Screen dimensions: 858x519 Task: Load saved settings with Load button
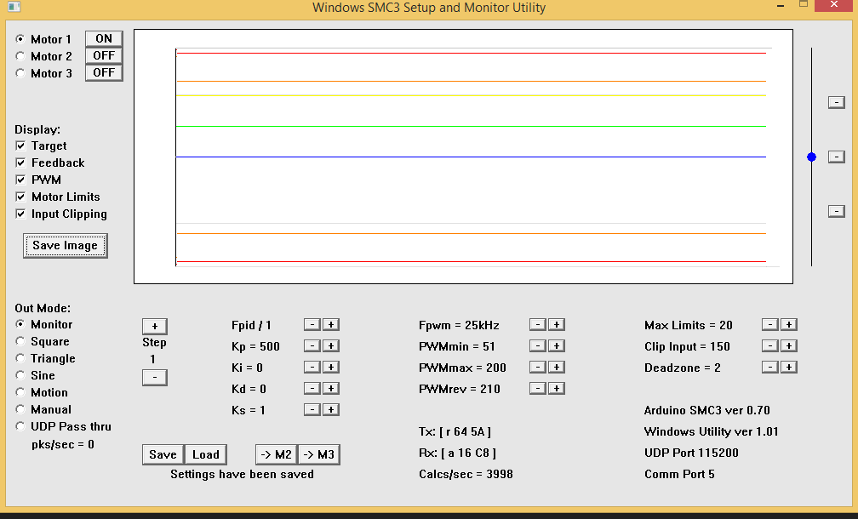point(205,454)
